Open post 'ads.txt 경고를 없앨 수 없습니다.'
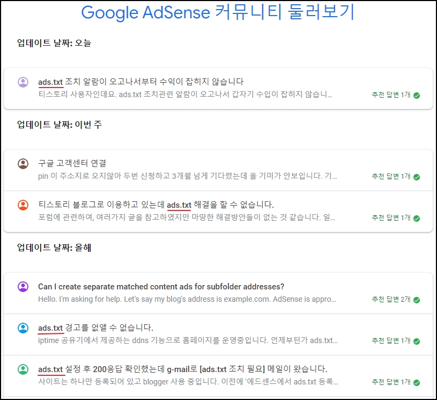This screenshot has width=437, height=400. click(x=95, y=328)
